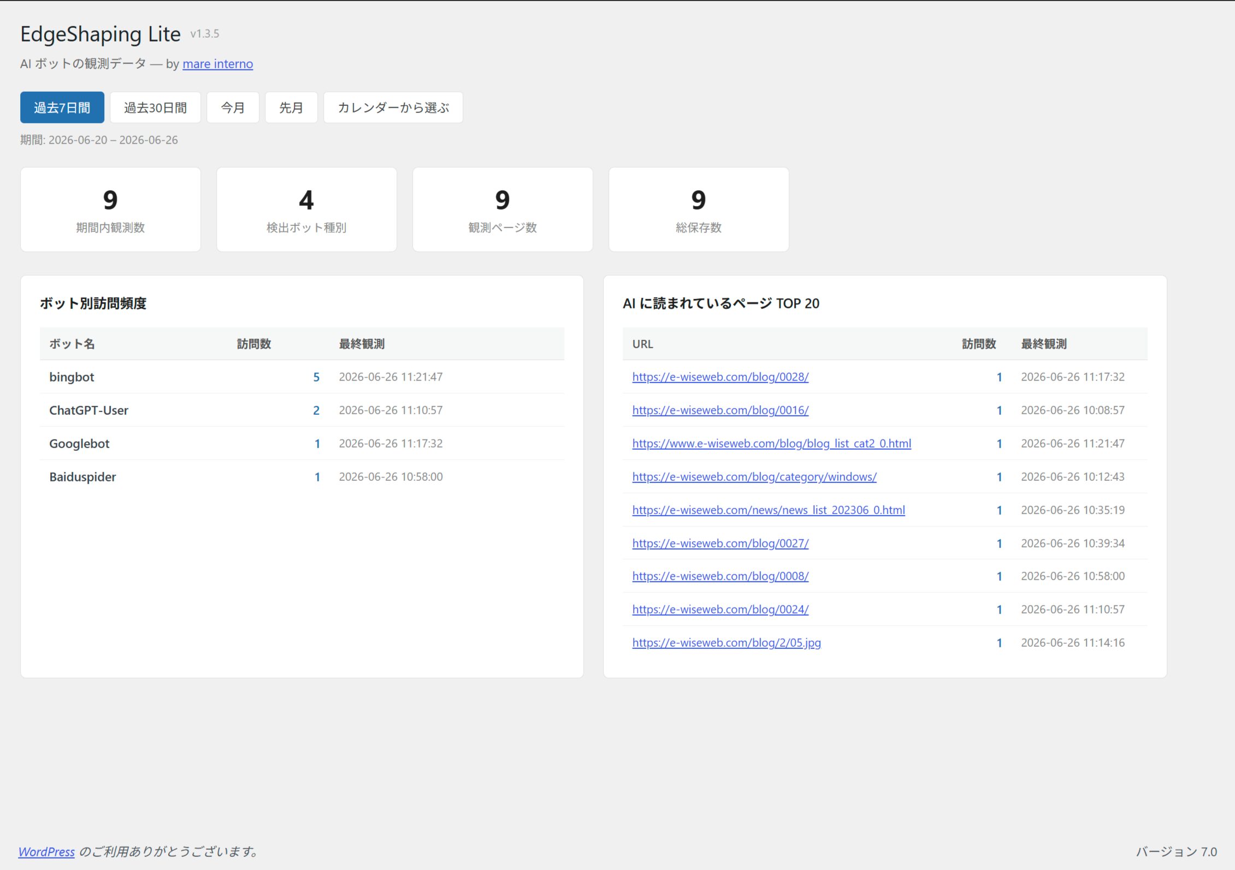
Task: Click the 検出ボット種別 summary card
Action: [306, 210]
